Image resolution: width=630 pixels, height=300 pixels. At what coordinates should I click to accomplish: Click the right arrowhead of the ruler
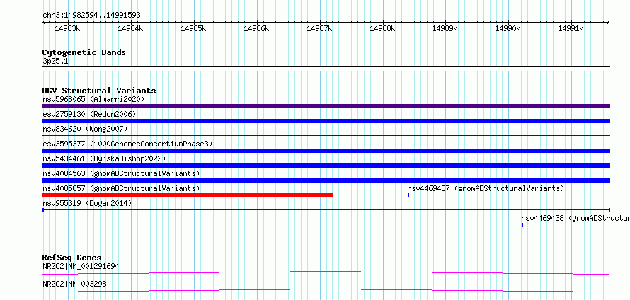(608, 23)
